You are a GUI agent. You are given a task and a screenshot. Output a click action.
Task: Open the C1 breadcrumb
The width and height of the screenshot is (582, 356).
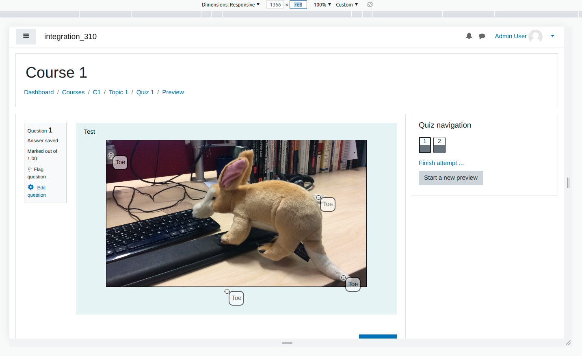click(97, 92)
